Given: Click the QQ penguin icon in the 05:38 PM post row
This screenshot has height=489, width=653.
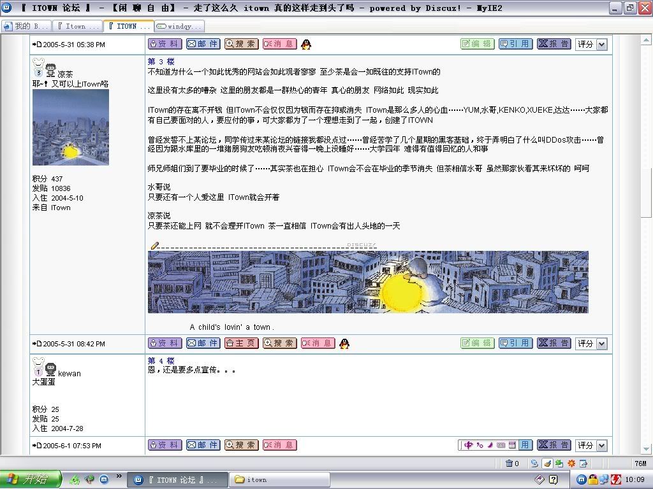Looking at the screenshot, I should pos(306,44).
